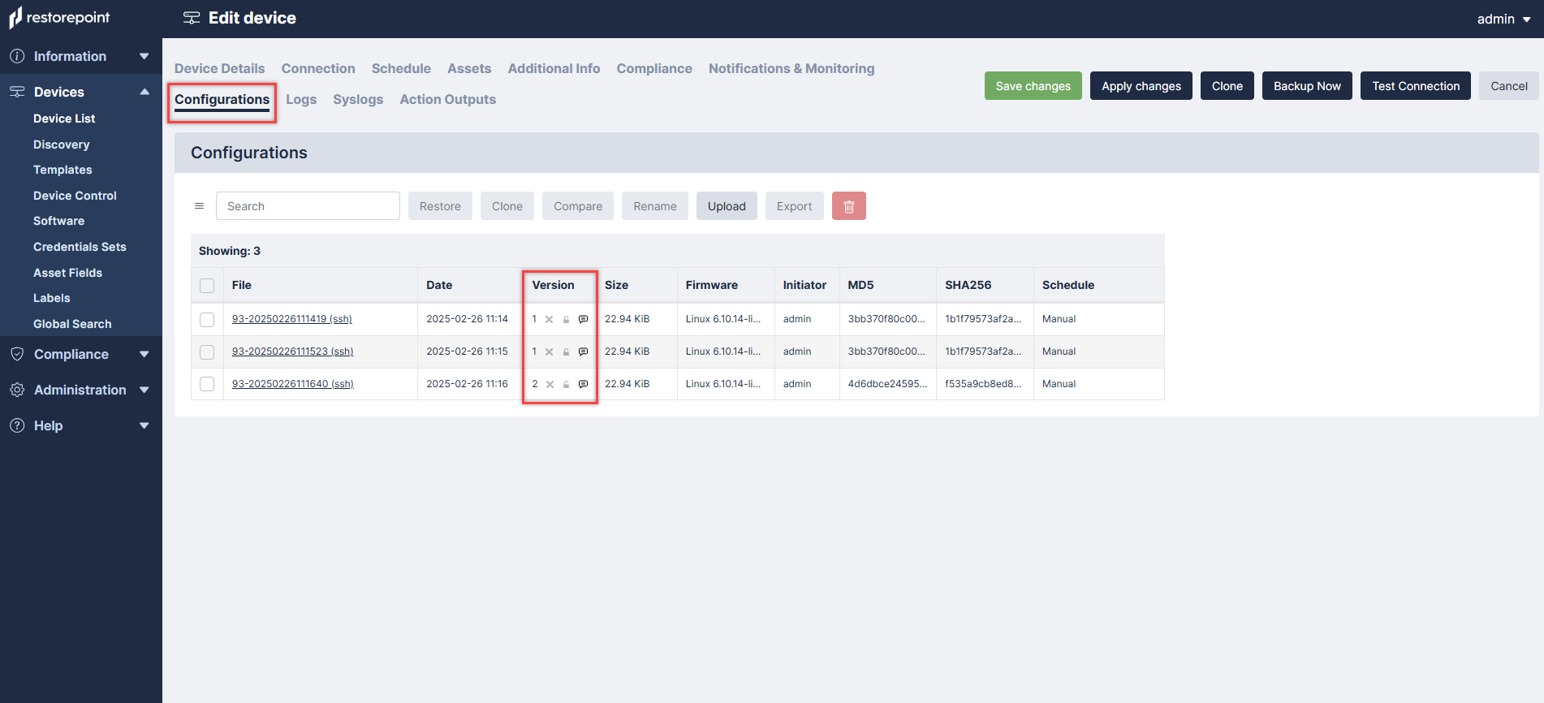Click the restorepoint logo

[60, 18]
